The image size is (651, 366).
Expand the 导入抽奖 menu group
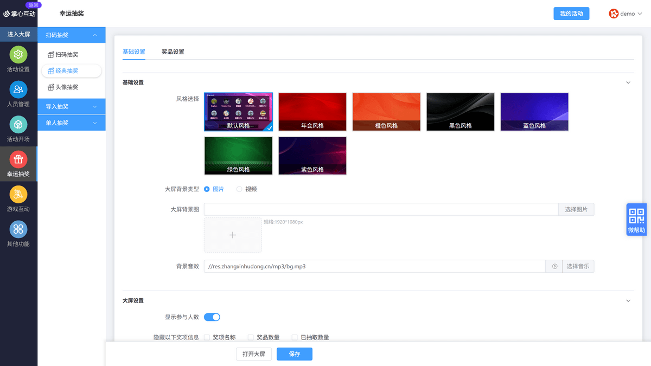pyautogui.click(x=72, y=107)
